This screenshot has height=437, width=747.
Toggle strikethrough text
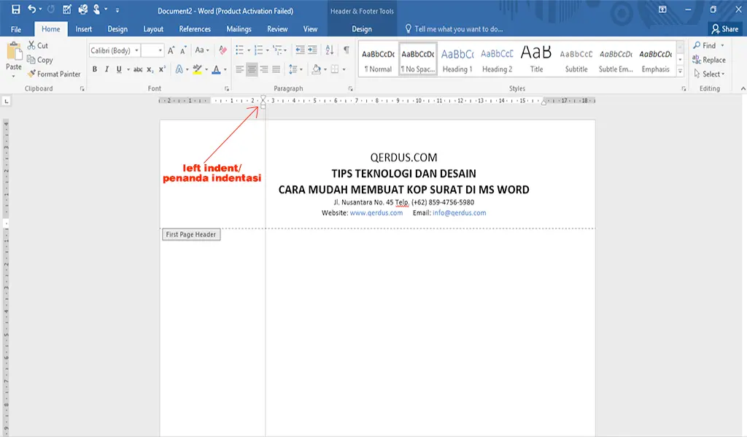click(138, 69)
